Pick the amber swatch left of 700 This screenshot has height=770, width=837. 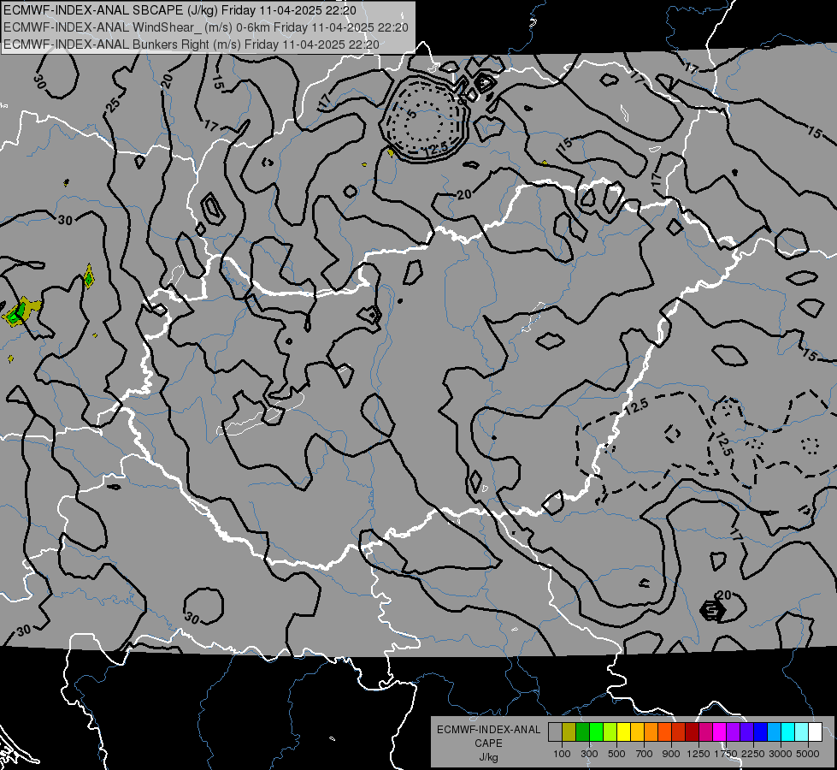point(637,732)
